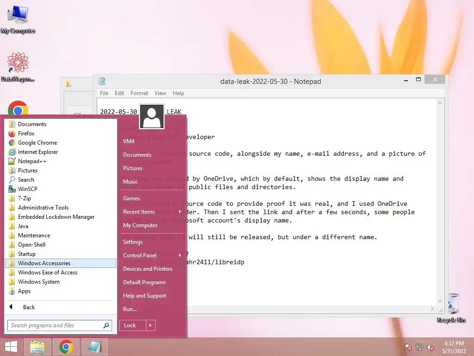Open the Notepad Format menu
This screenshot has height=356, width=474.
coord(139,93)
